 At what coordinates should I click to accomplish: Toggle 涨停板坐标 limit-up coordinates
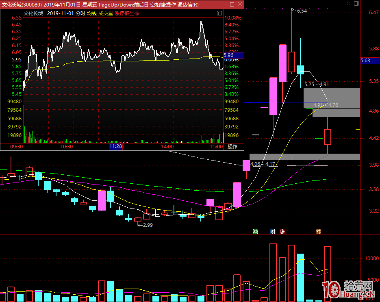(127, 13)
